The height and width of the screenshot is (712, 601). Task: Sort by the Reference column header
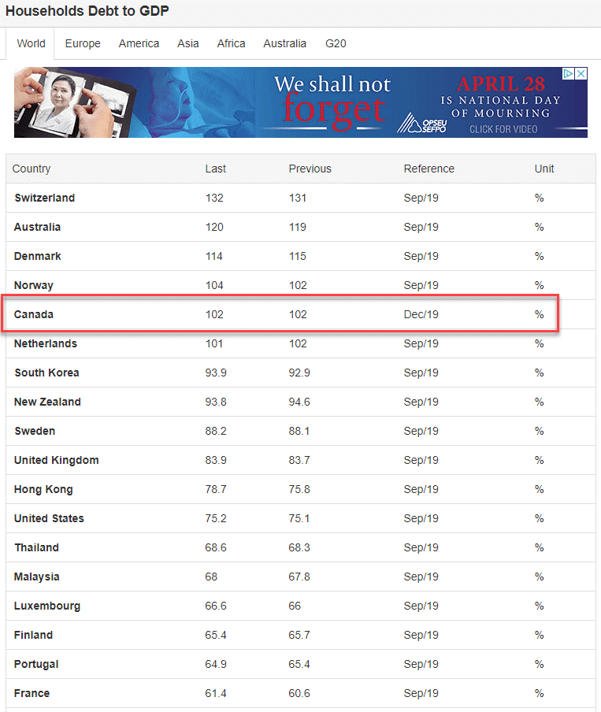[428, 169]
